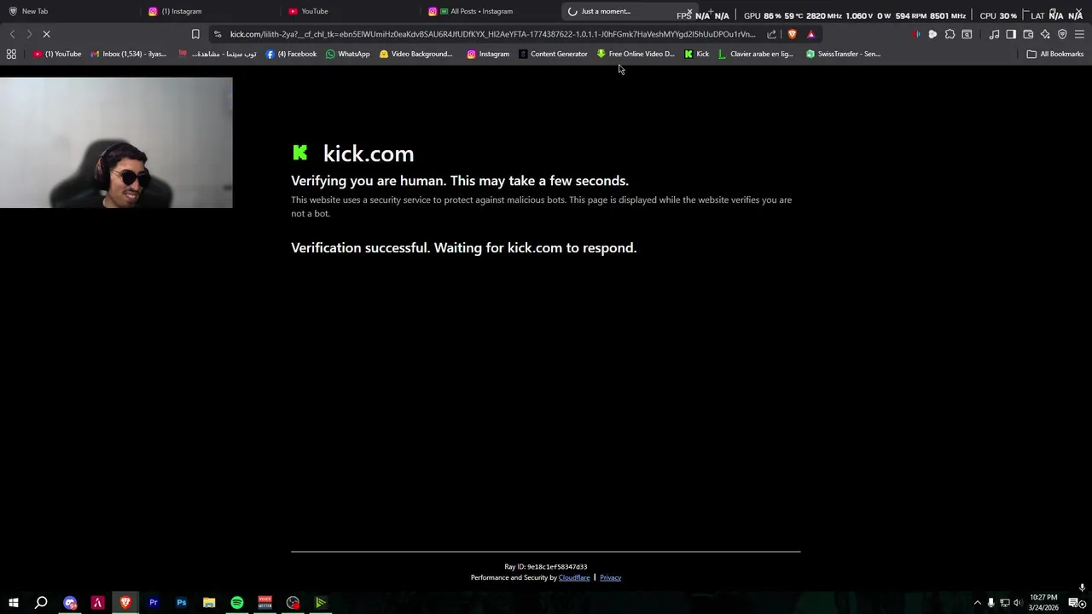Open the network tray icon
Screen dimensions: 1092x614
tap(1004, 603)
